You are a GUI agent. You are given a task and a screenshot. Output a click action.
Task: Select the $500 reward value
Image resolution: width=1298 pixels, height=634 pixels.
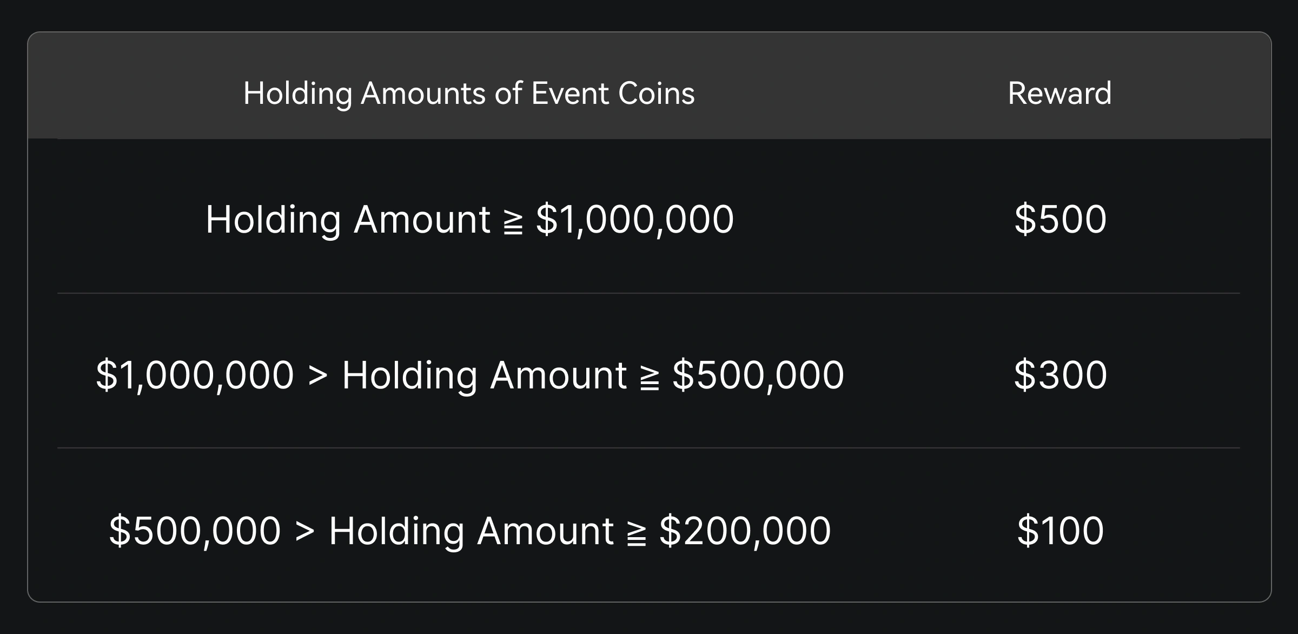pyautogui.click(x=1060, y=219)
